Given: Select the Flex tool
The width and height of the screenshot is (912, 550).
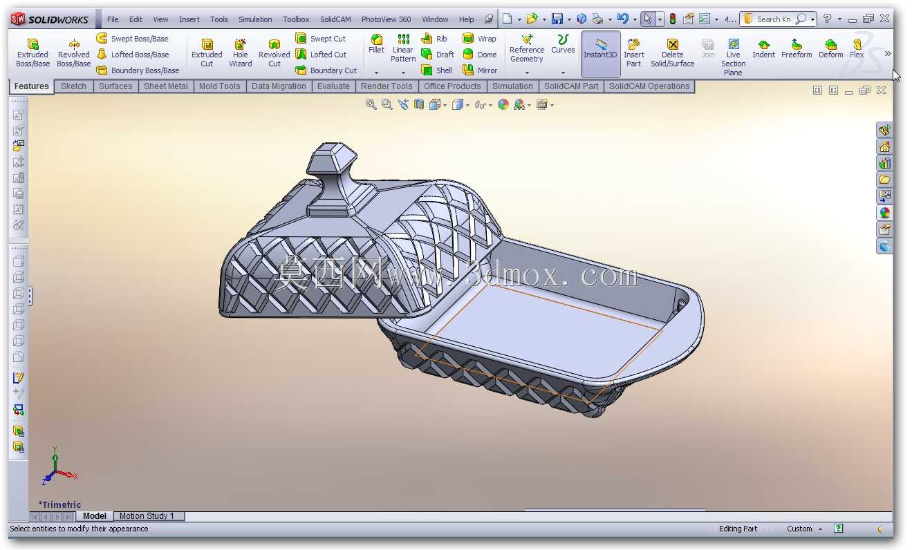Looking at the screenshot, I should [x=857, y=48].
